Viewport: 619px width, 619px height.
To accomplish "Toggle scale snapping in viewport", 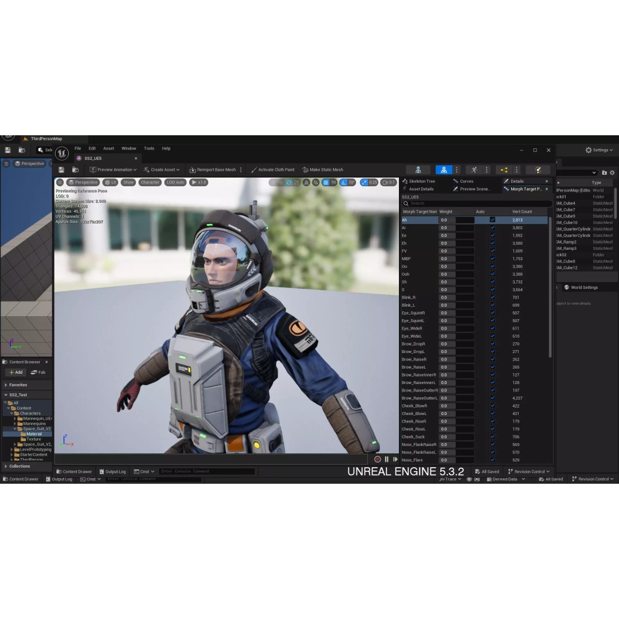I will (364, 182).
